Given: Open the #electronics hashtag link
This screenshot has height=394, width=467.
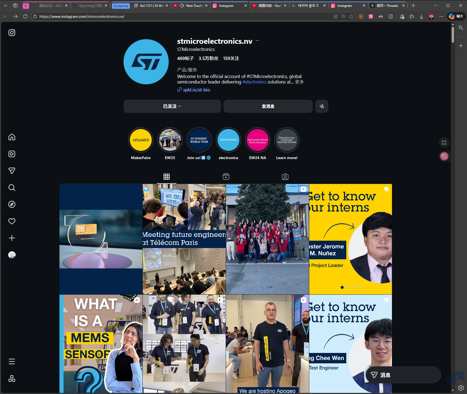Looking at the screenshot, I should (x=254, y=82).
